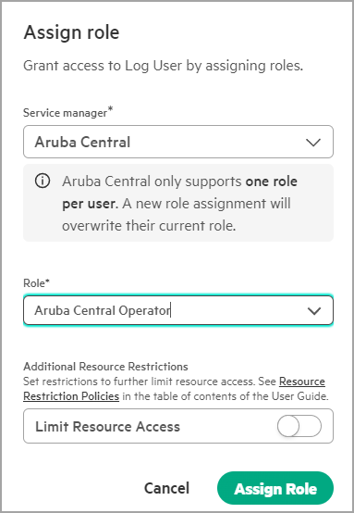Screen dimensions: 354x513
Task: Enable the Limit Resource Access switch
Action: (299, 426)
